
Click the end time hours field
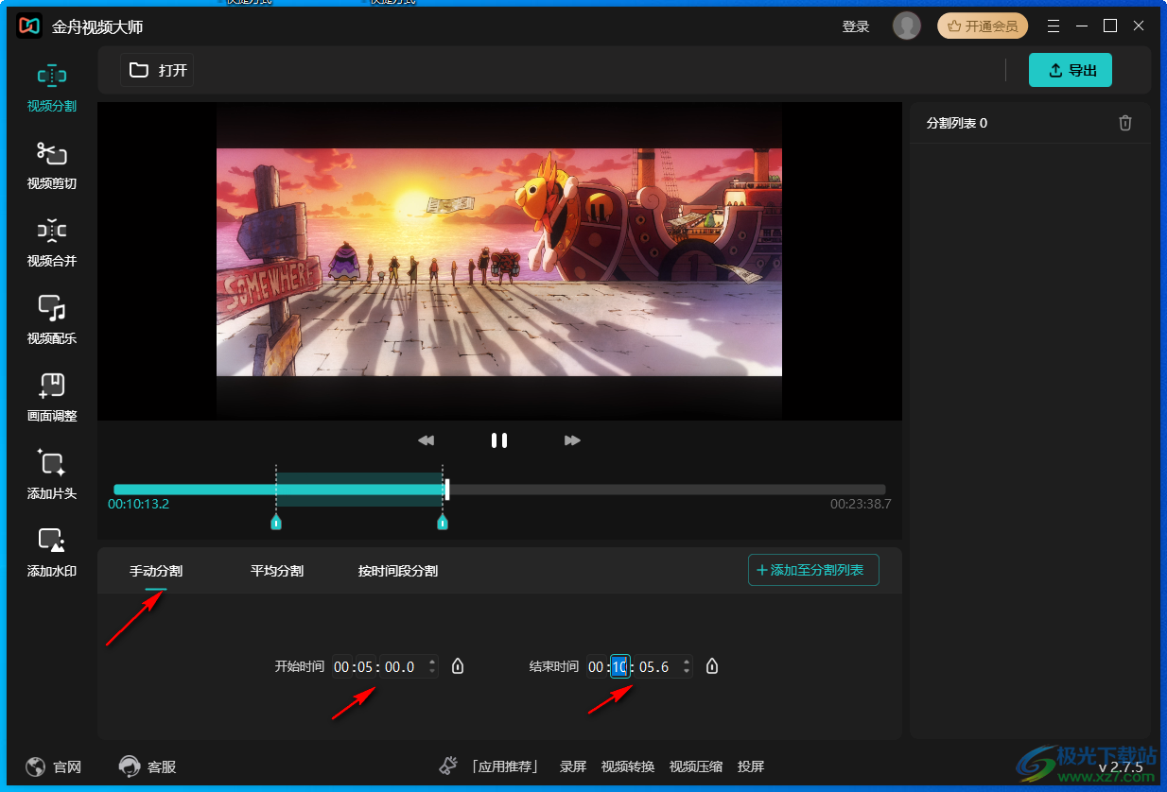597,667
